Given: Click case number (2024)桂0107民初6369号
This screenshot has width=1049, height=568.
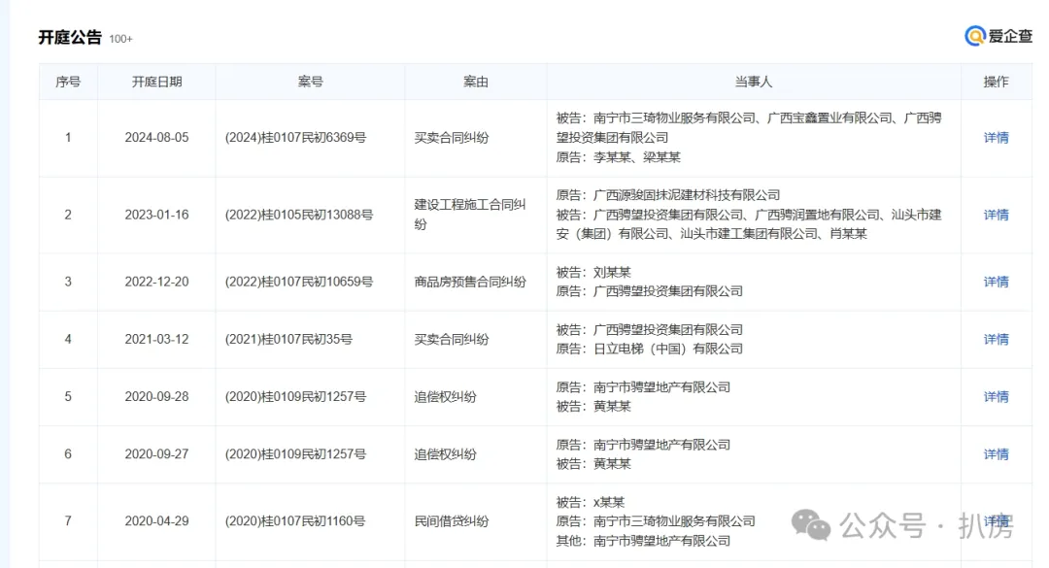Looking at the screenshot, I should [x=295, y=137].
